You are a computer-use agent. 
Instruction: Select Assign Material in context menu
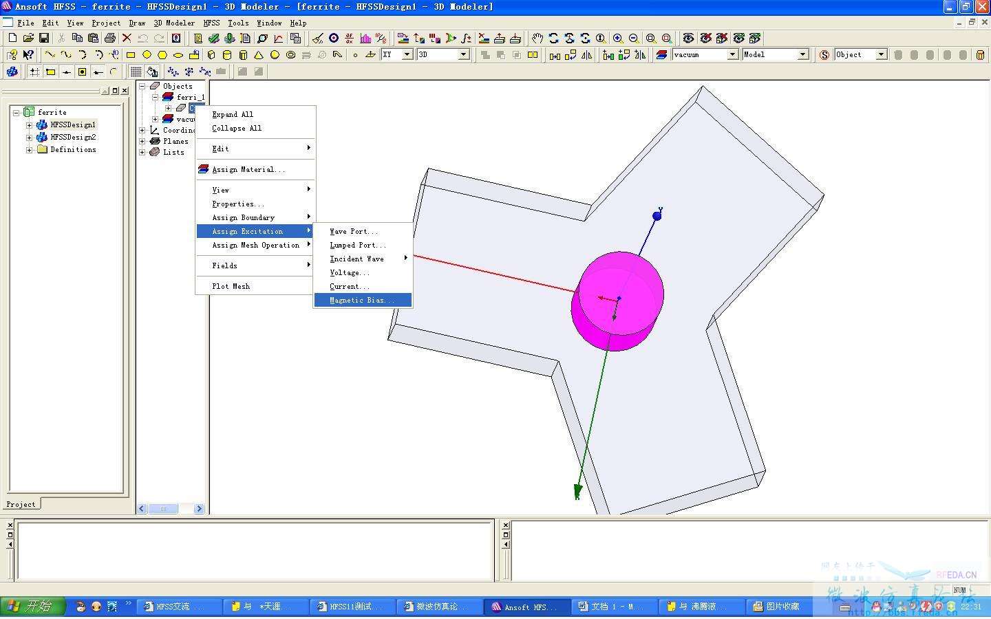coord(255,169)
